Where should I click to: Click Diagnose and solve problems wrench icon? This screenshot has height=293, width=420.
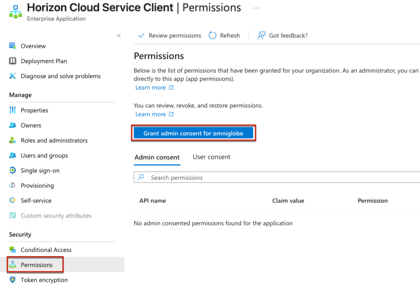[12, 76]
